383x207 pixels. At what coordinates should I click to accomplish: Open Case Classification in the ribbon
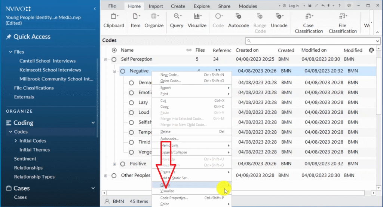pos(309,17)
